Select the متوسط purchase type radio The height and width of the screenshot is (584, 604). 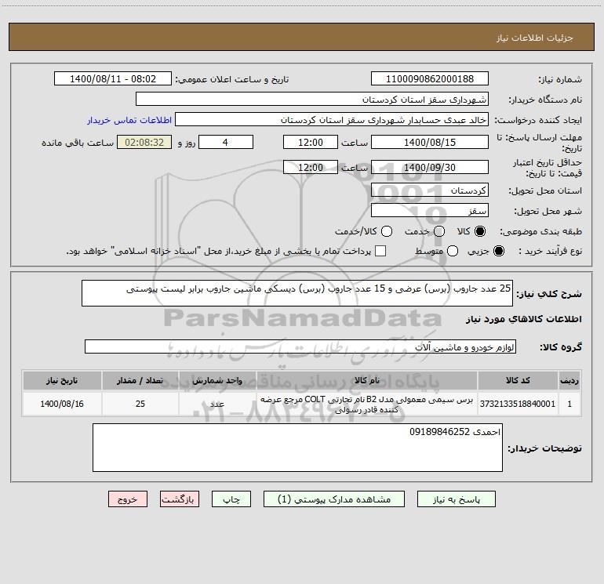pyautogui.click(x=453, y=251)
